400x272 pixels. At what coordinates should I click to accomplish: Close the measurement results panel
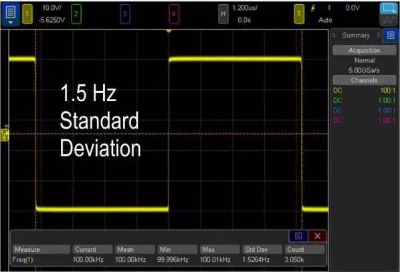click(317, 236)
